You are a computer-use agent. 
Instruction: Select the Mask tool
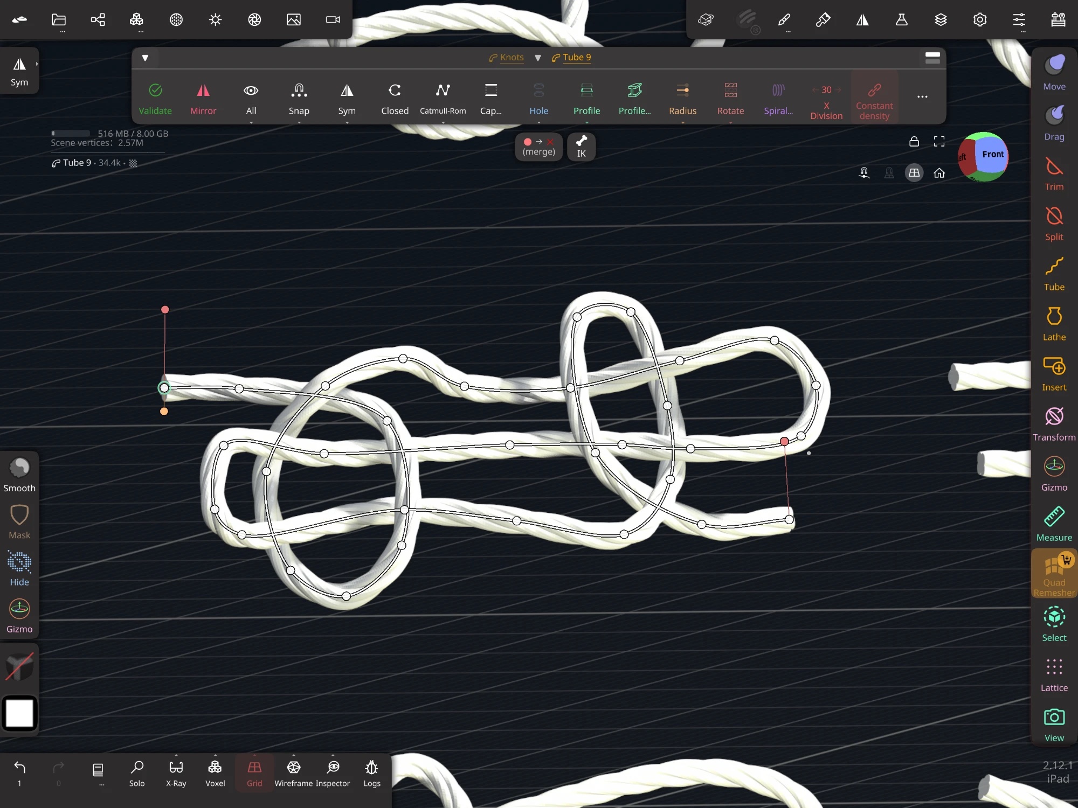[19, 521]
